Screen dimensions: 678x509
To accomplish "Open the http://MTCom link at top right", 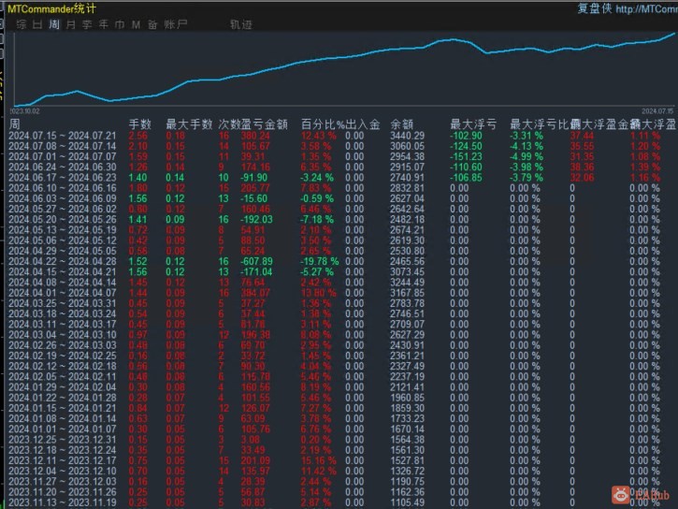I will 646,9.
